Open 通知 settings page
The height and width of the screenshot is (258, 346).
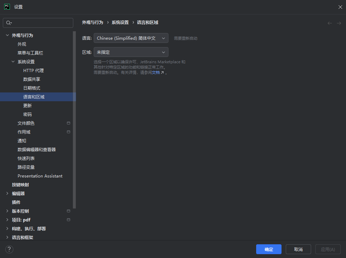pos(22,141)
